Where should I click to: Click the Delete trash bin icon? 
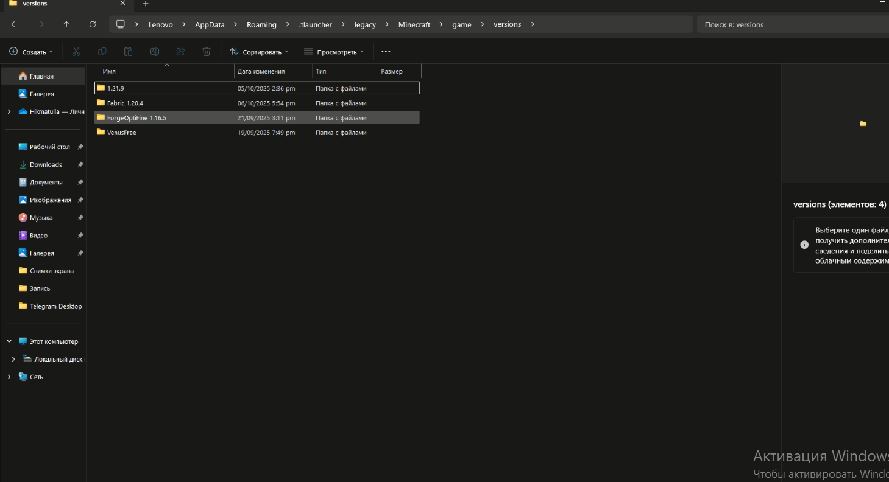207,52
